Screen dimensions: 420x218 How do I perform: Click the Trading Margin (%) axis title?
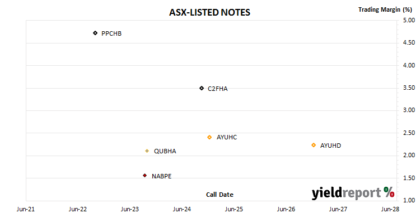pyautogui.click(x=385, y=10)
